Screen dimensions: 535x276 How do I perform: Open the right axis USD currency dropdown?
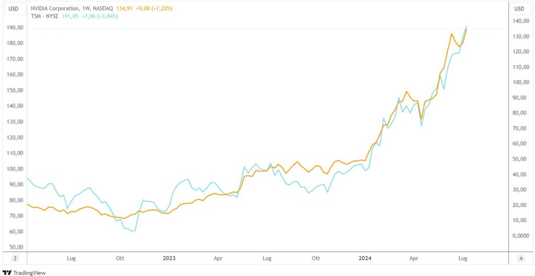click(519, 8)
